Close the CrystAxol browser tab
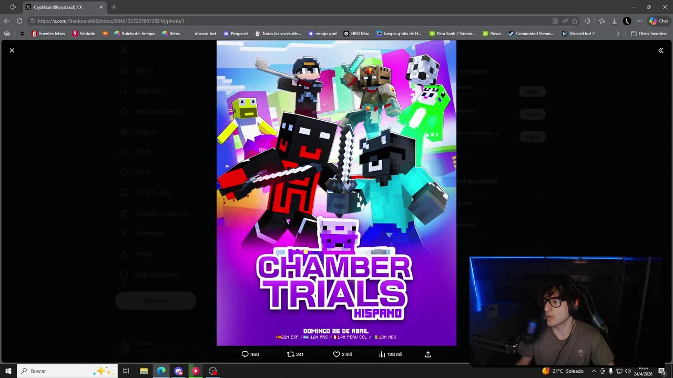673x378 pixels. point(101,7)
